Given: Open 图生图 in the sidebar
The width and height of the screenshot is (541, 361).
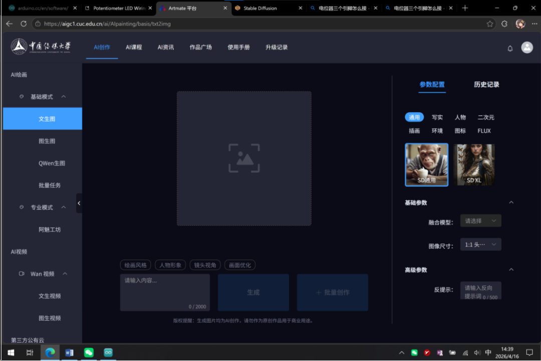Looking at the screenshot, I should click(47, 141).
